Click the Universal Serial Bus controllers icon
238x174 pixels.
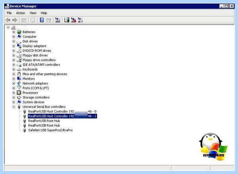click(x=19, y=107)
